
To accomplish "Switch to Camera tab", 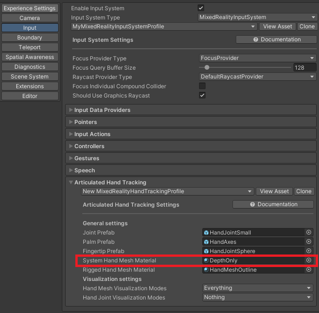I will pyautogui.click(x=30, y=18).
